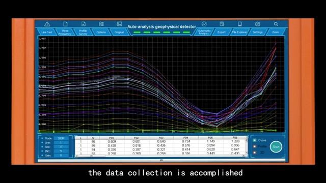
Task: Go to the Settings tab
Action: [x=257, y=32]
